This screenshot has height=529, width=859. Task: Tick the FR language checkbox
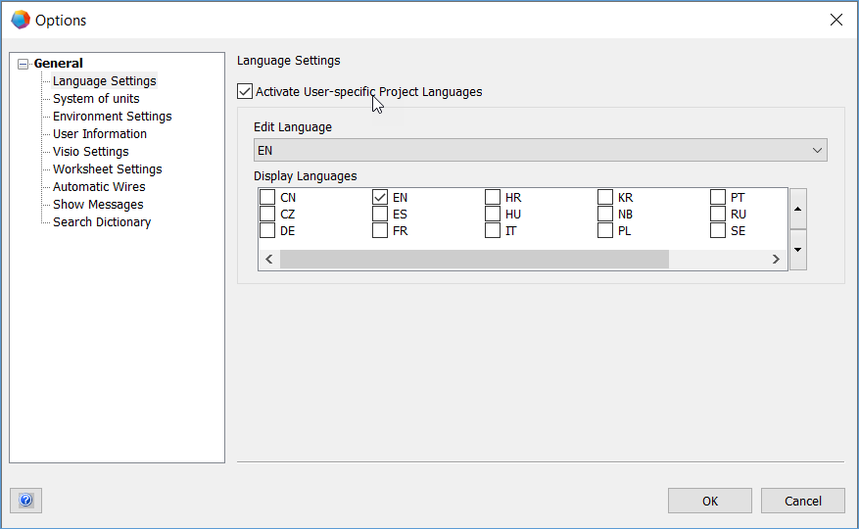click(380, 231)
